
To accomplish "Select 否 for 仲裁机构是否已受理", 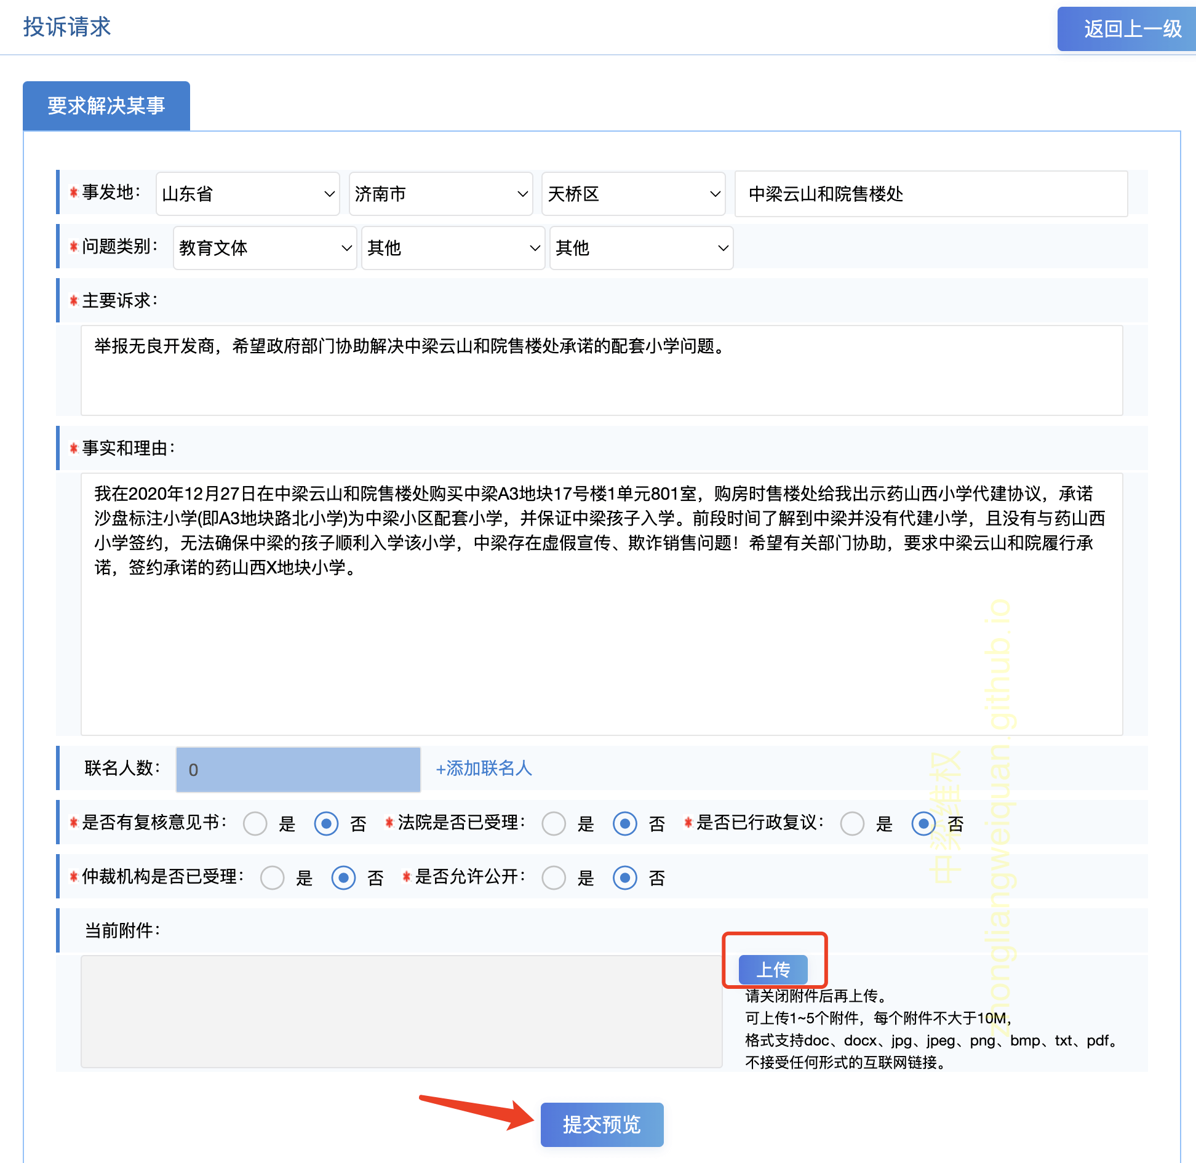I will (x=343, y=877).
